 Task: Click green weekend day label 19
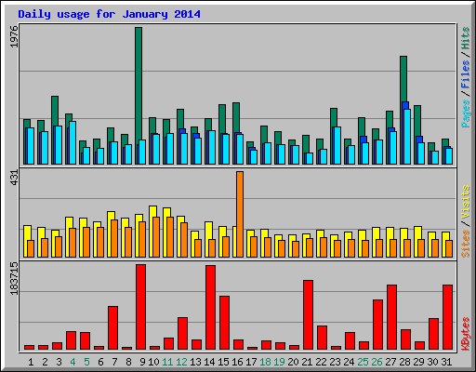click(x=279, y=362)
